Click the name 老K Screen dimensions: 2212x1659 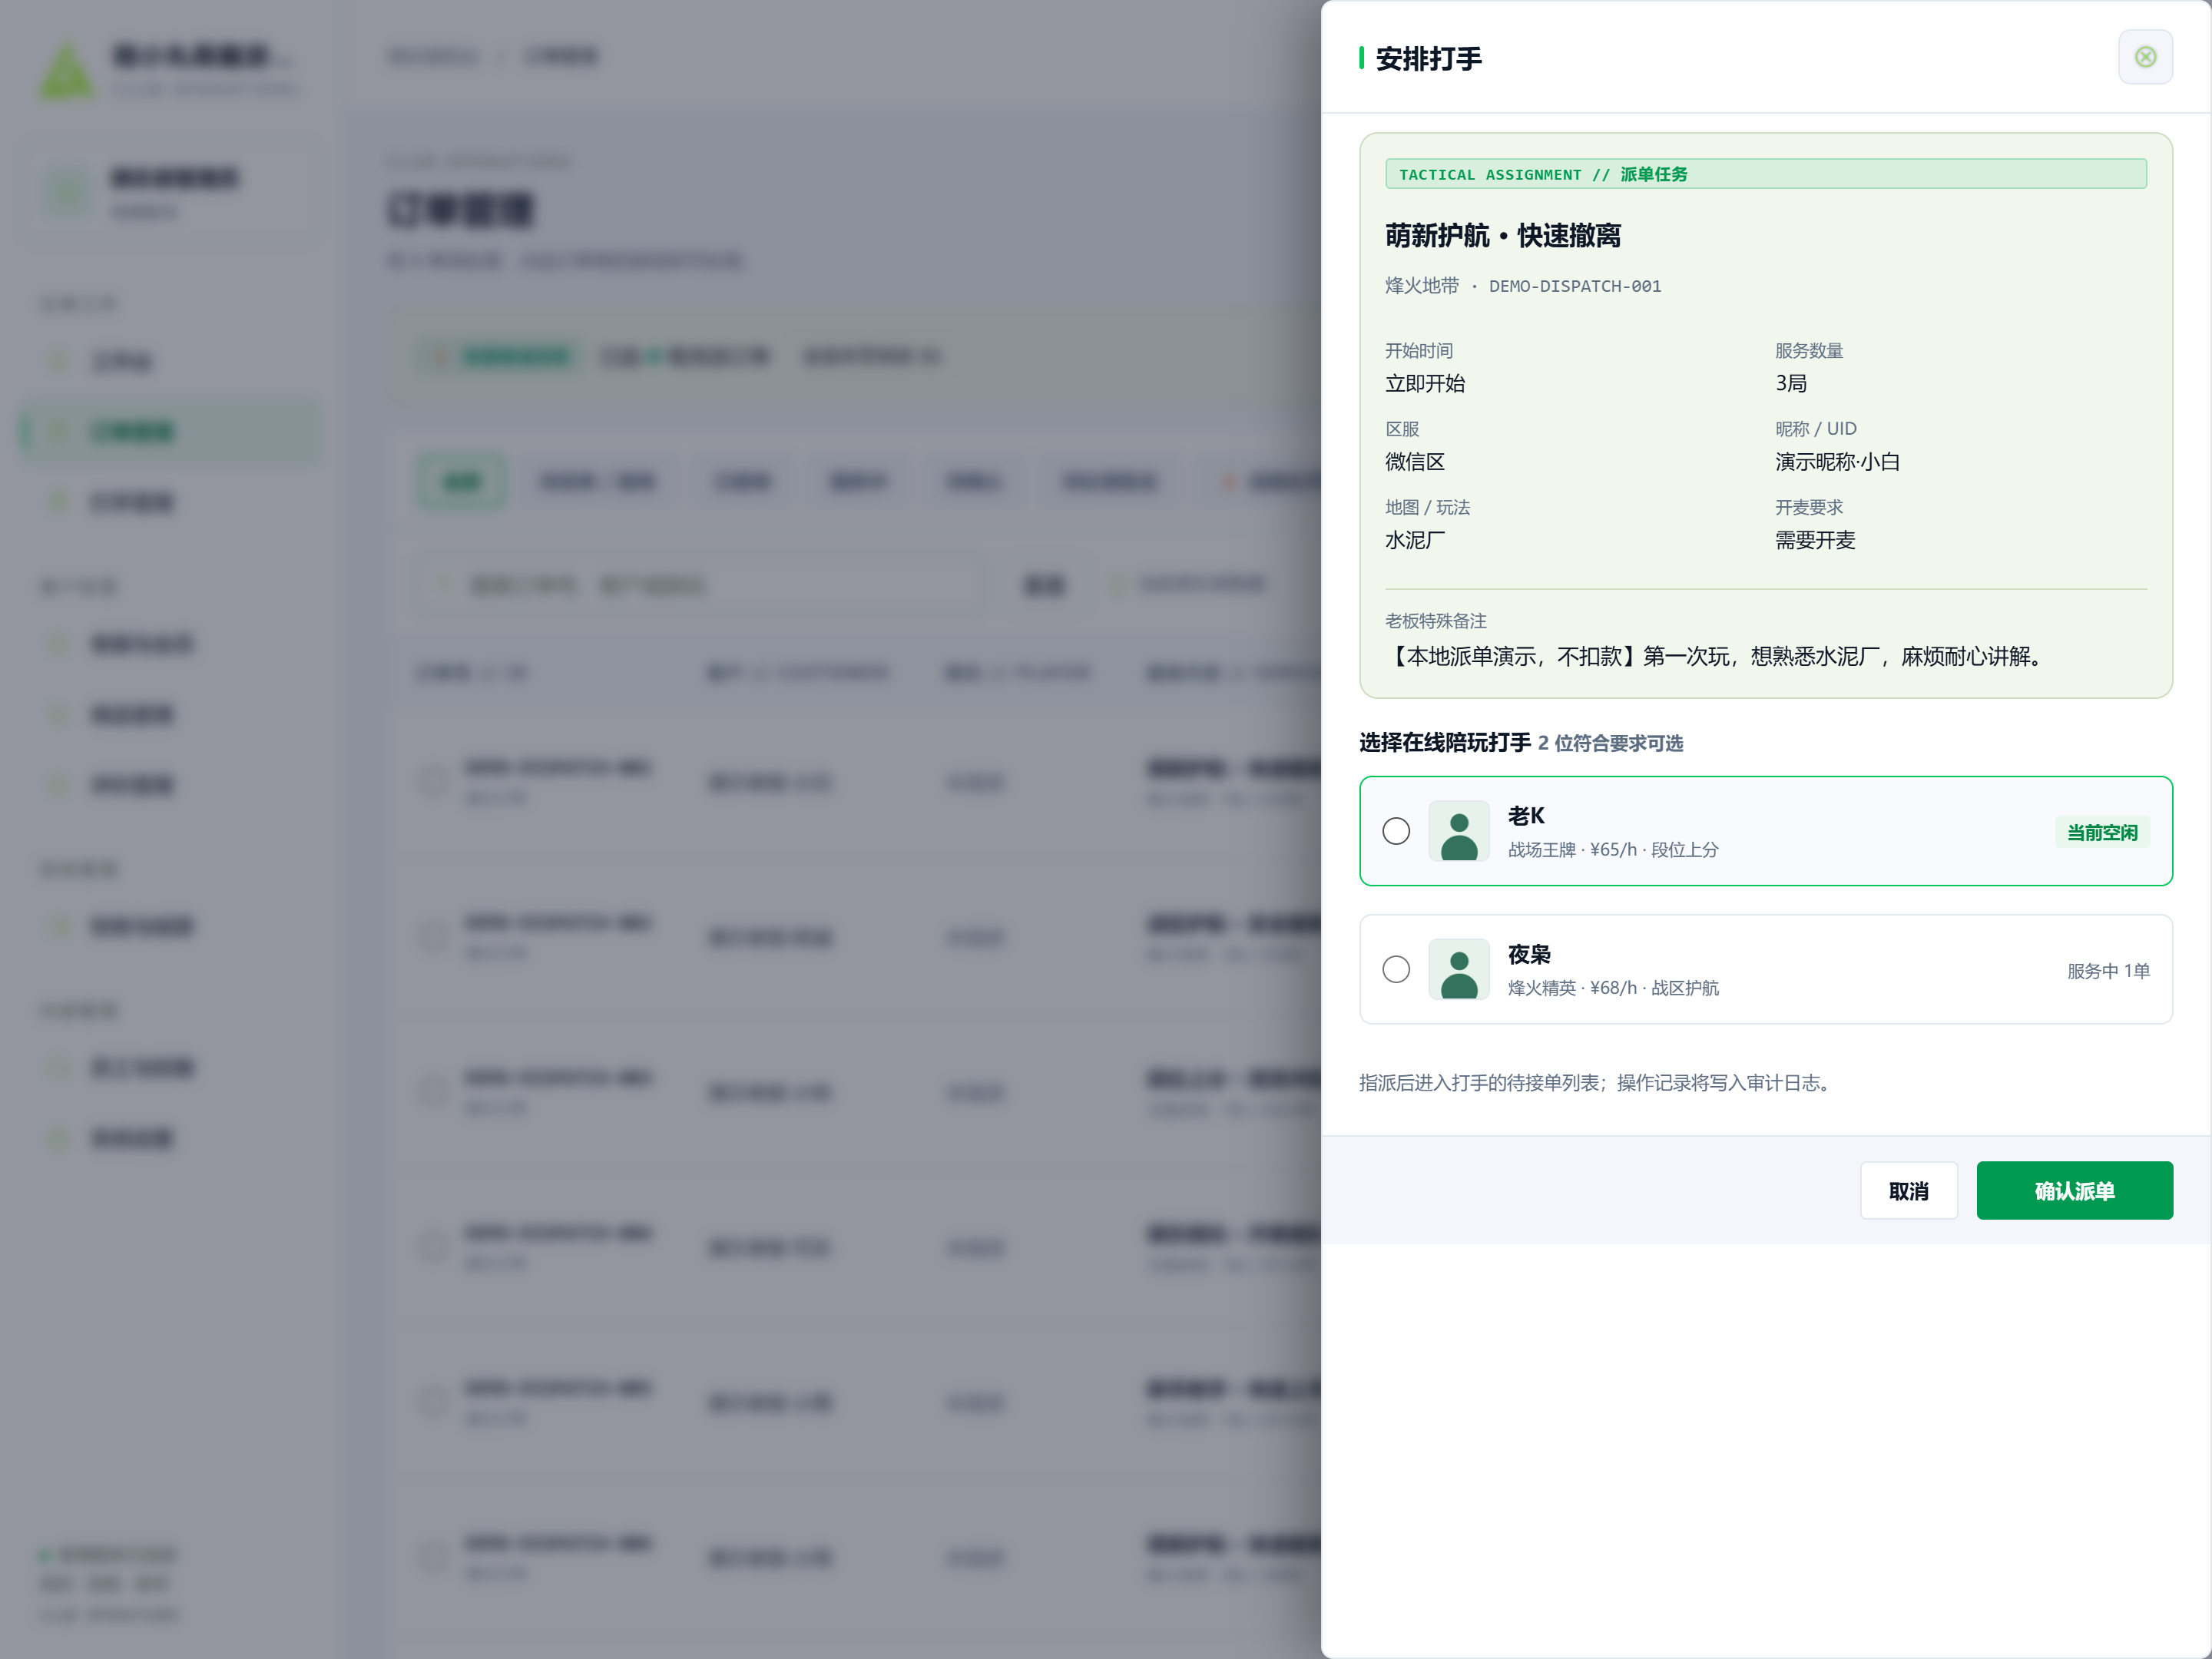coord(1526,816)
